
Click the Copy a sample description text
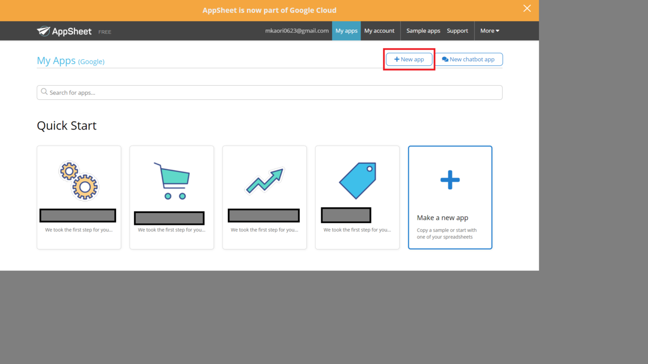coord(447,233)
